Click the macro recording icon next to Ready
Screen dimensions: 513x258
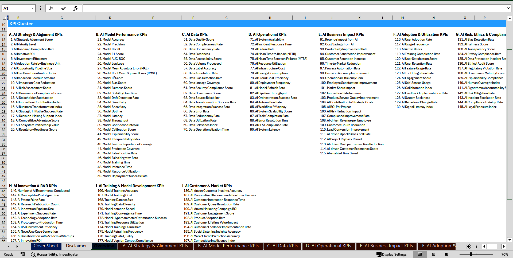pyautogui.click(x=23, y=254)
